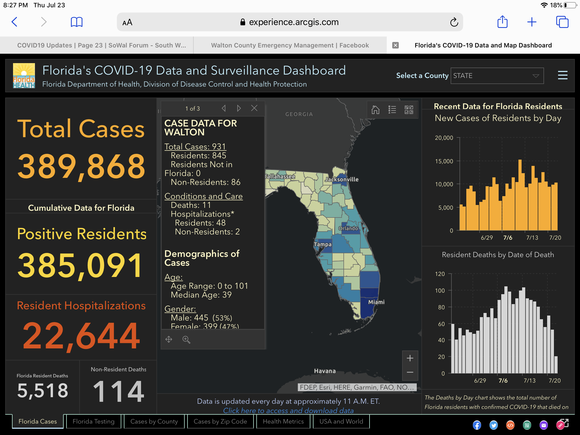This screenshot has width=580, height=435.
Task: Tap the Safari forward arrow
Action: [x=44, y=22]
